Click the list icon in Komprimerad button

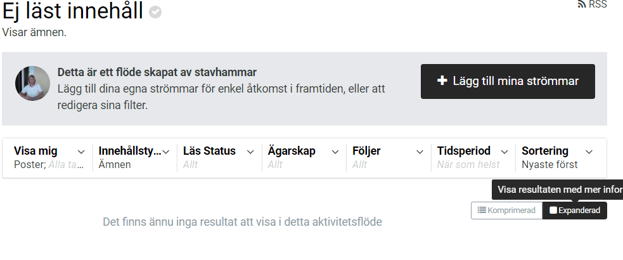(x=482, y=211)
